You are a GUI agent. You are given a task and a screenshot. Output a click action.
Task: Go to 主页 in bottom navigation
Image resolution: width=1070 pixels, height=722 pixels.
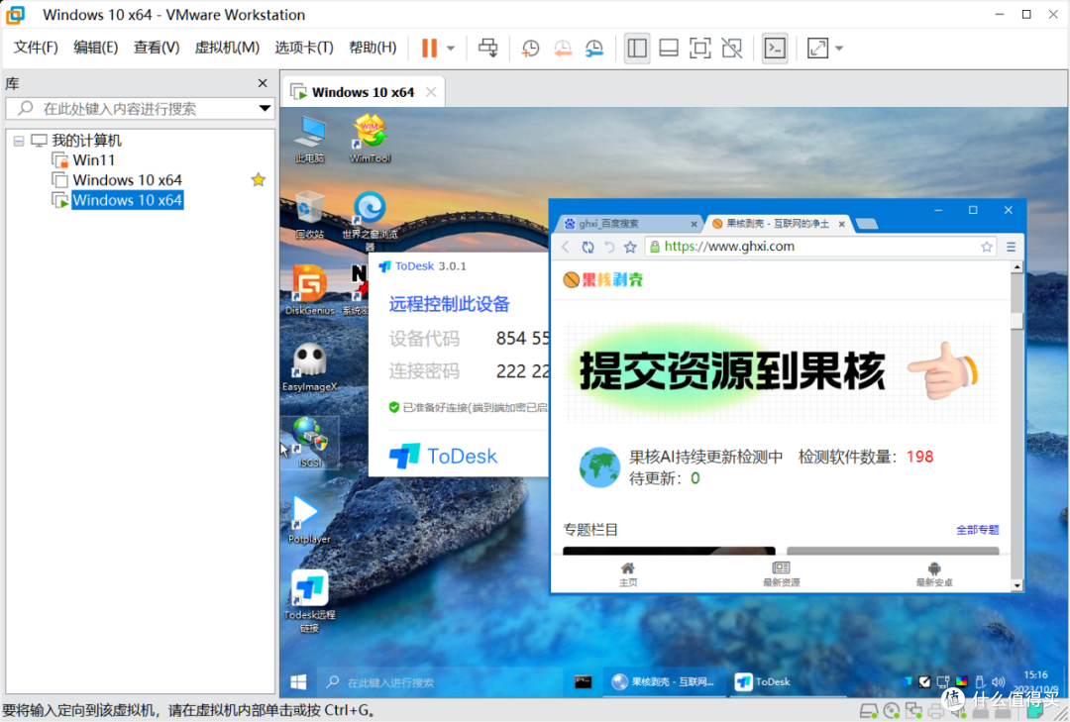[x=628, y=573]
